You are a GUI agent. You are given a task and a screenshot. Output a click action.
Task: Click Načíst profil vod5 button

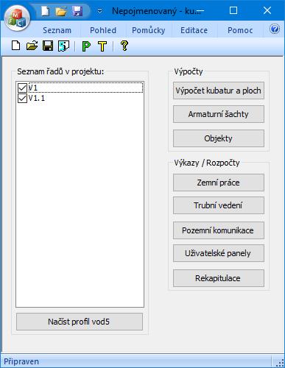[x=80, y=322]
